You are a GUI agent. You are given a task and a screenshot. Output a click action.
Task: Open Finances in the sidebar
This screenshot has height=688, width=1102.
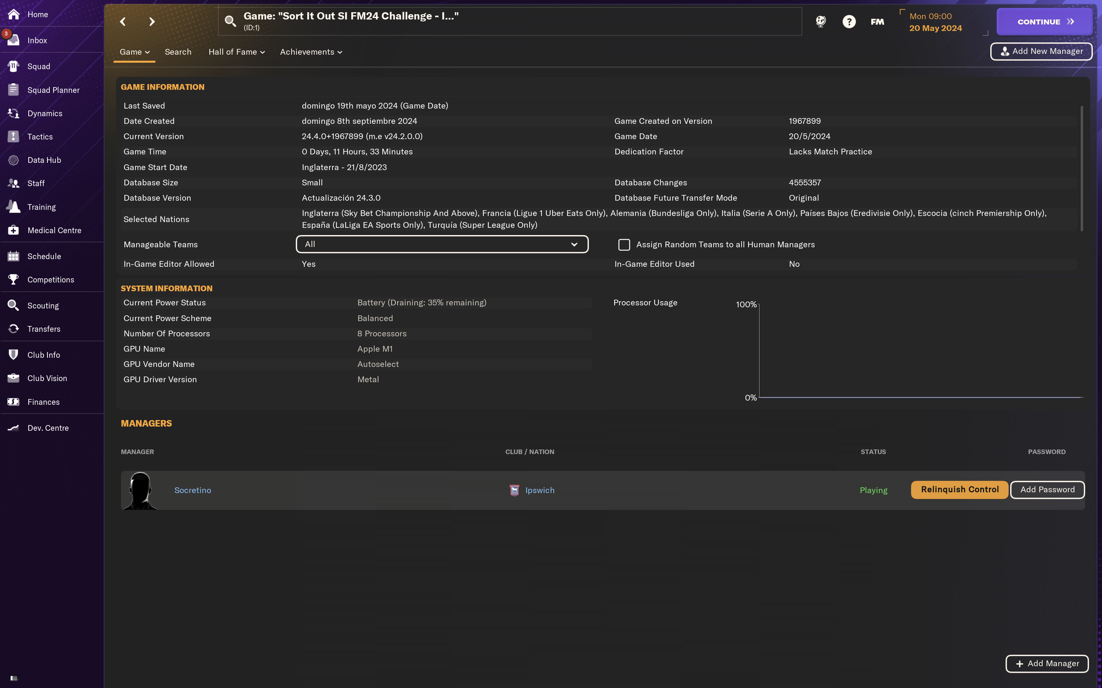tap(43, 402)
